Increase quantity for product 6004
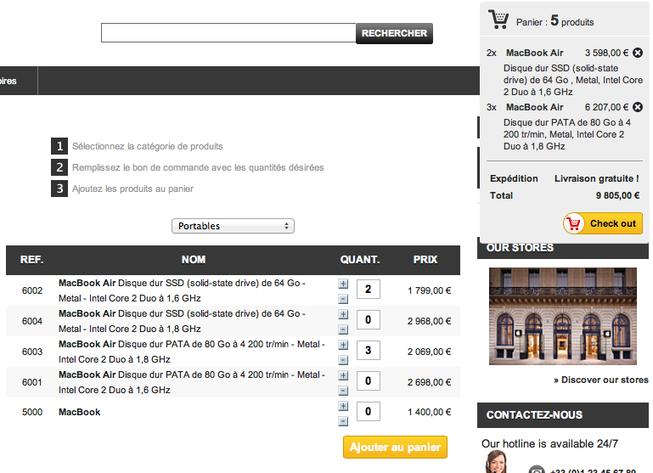This screenshot has width=653, height=473. pos(343,314)
